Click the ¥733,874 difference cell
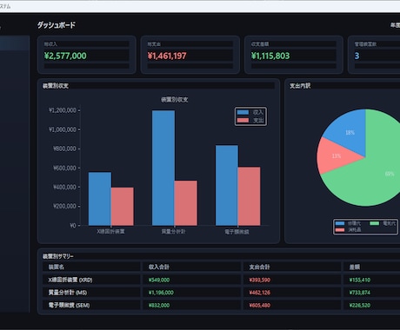This screenshot has width=400, height=330. click(x=360, y=293)
